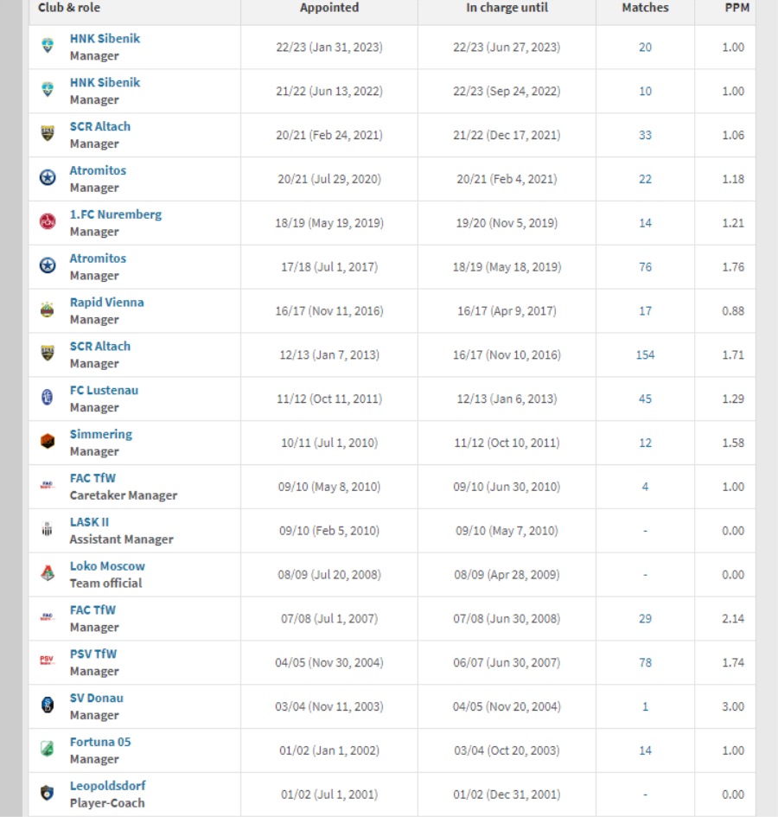
Task: Click the Appointed column header
Action: (329, 8)
